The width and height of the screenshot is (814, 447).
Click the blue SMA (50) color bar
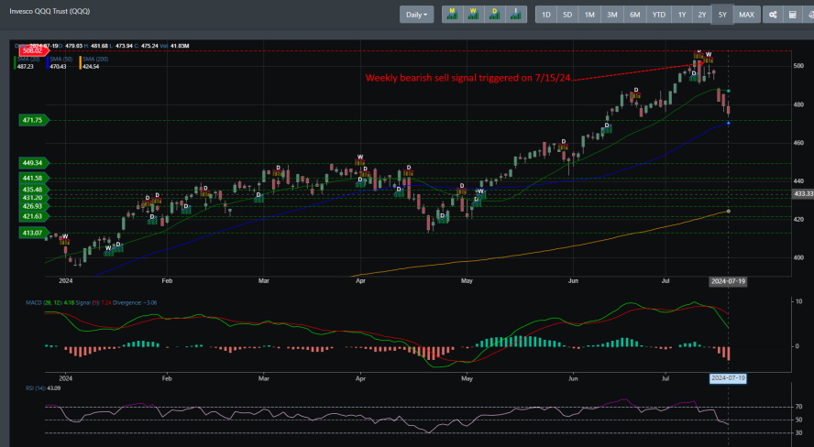[x=48, y=63]
